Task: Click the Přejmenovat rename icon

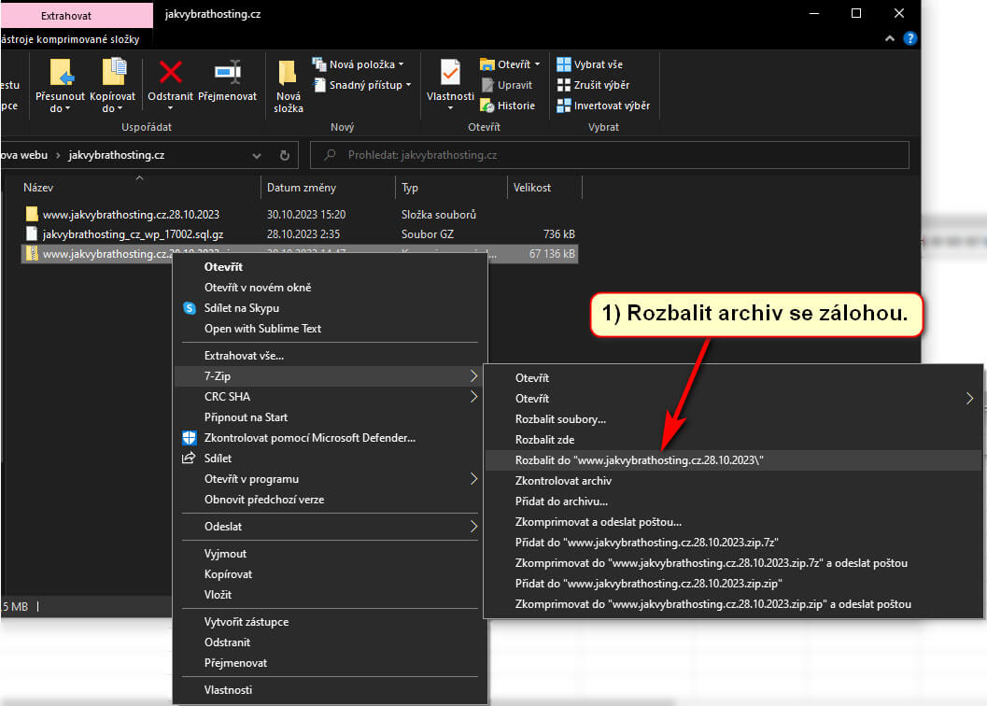Action: point(228,73)
